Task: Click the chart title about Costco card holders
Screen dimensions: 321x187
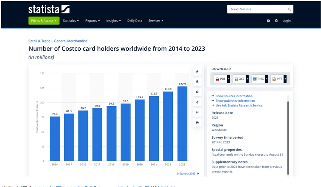Action: (x=117, y=49)
